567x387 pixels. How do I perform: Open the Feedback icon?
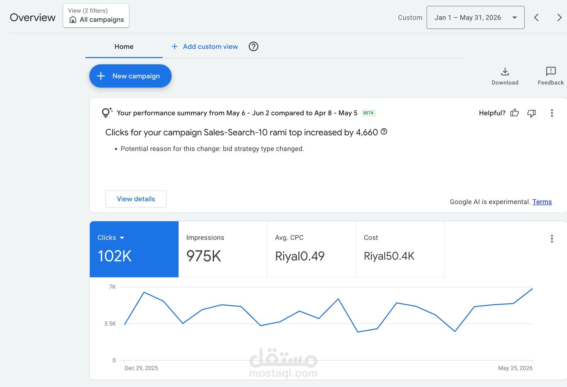point(551,71)
